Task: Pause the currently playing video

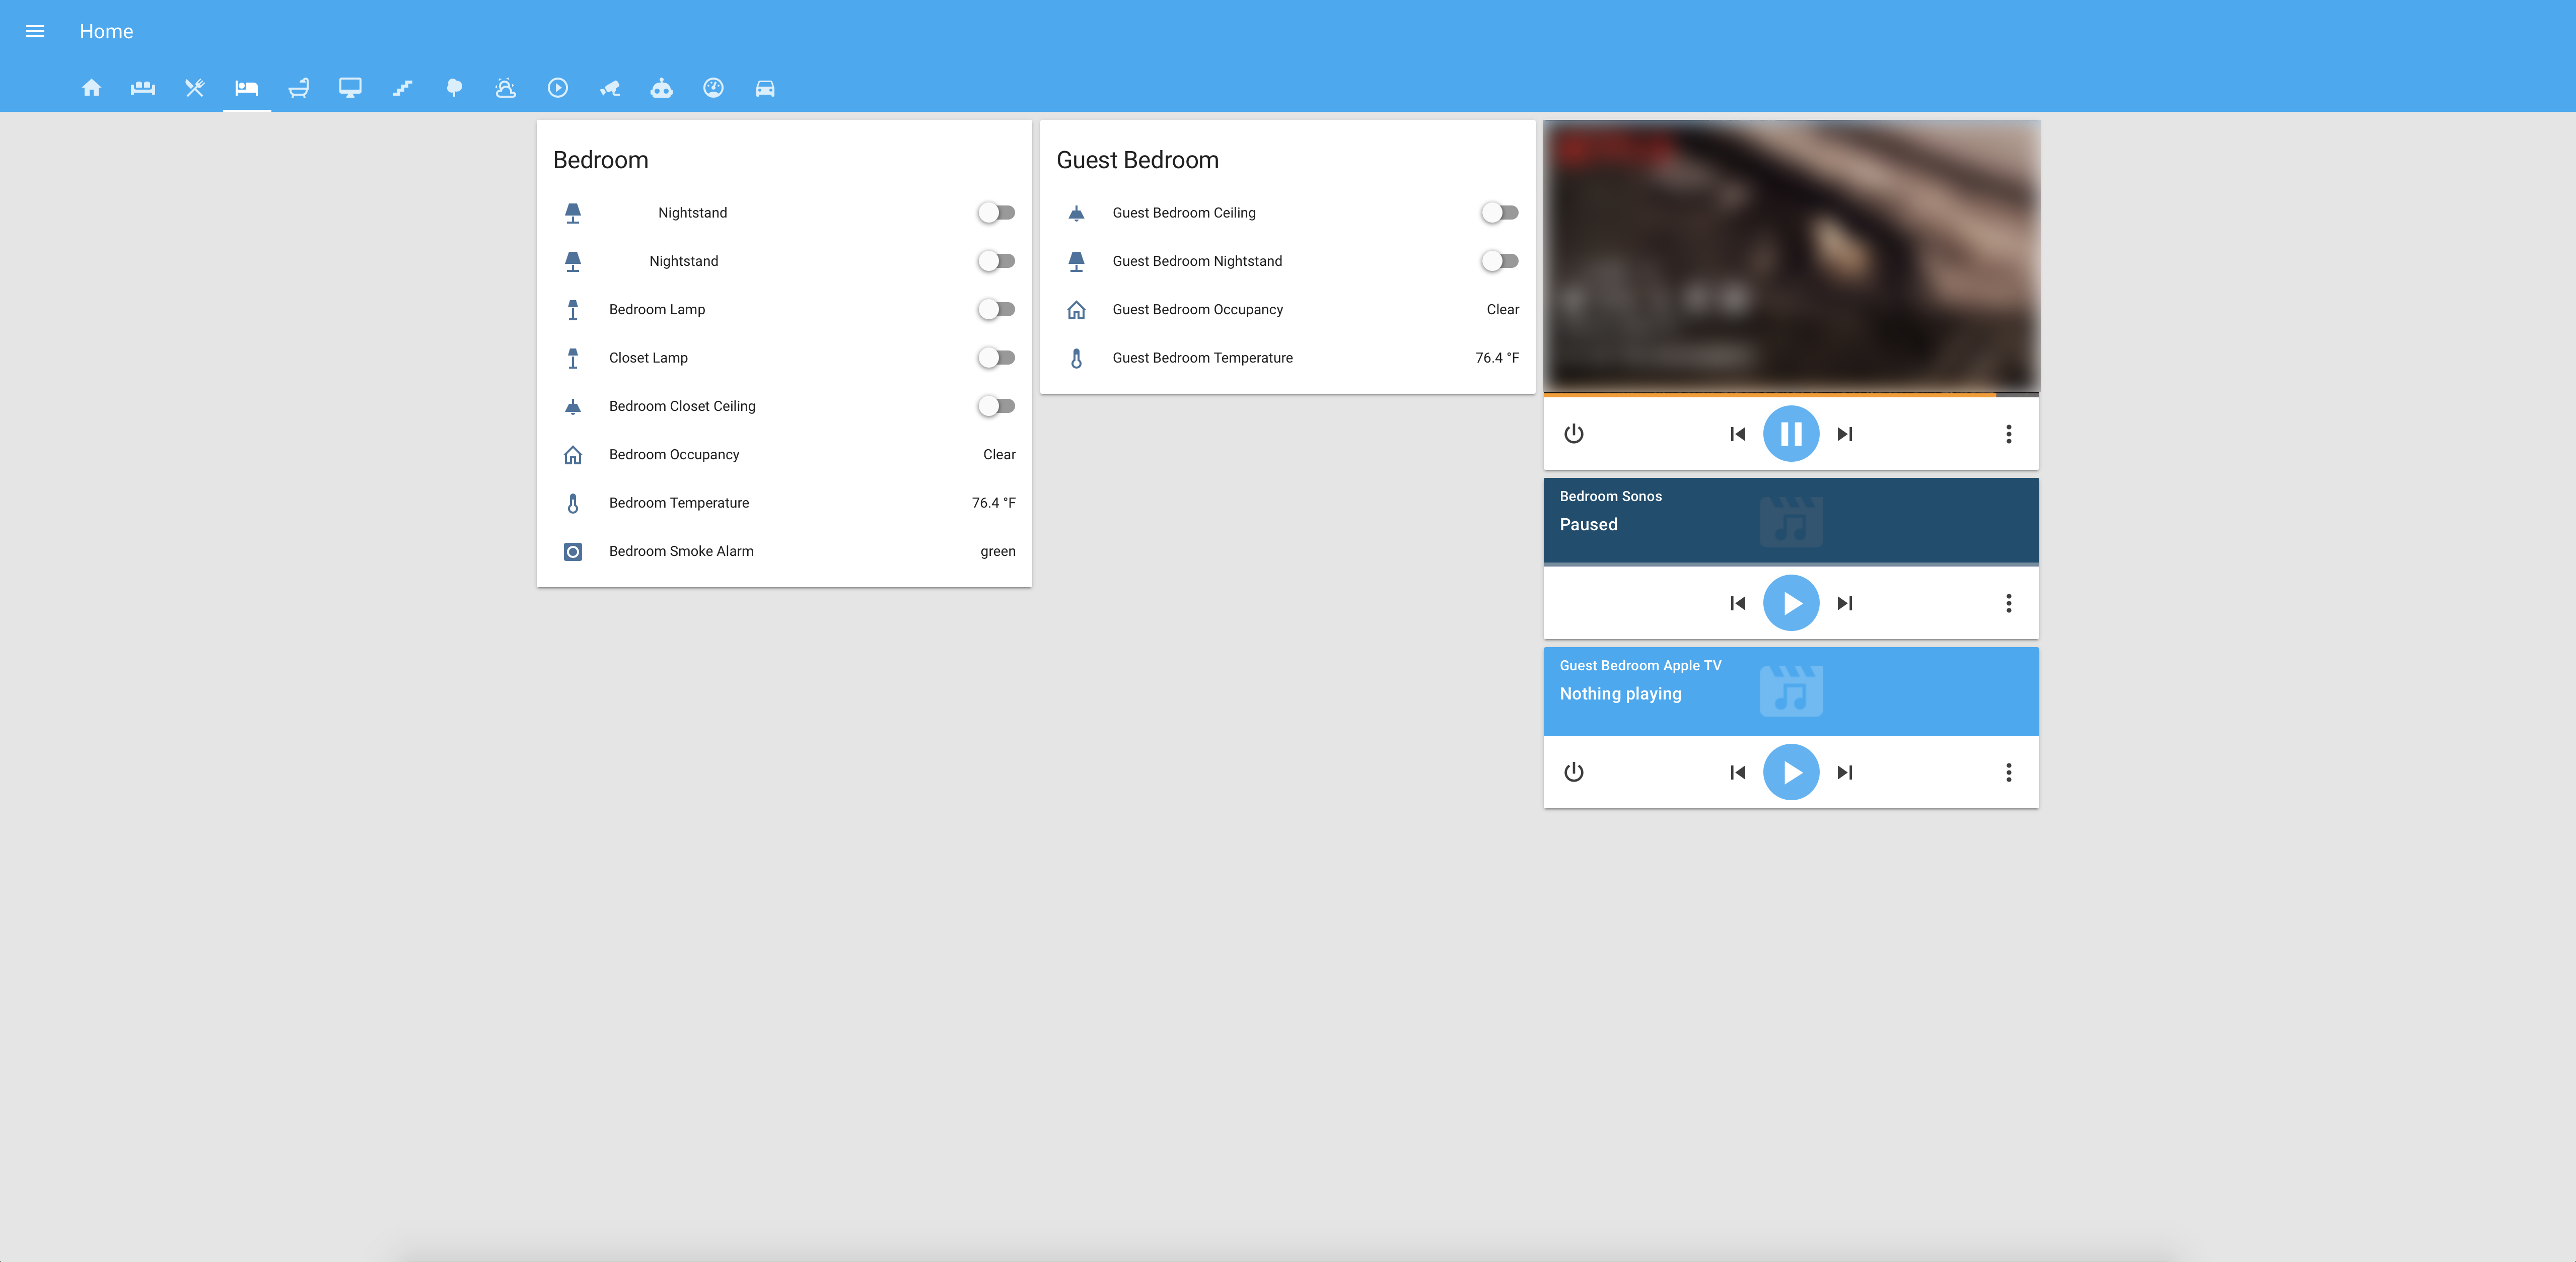Action: coord(1790,434)
